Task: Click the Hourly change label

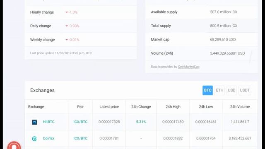Action: pos(42,12)
